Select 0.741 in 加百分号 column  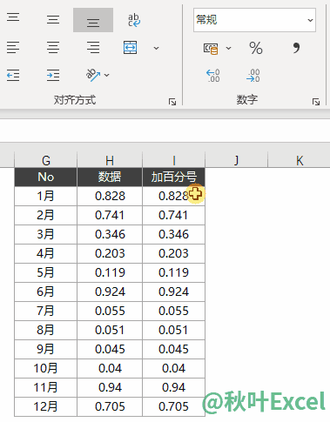click(x=173, y=215)
